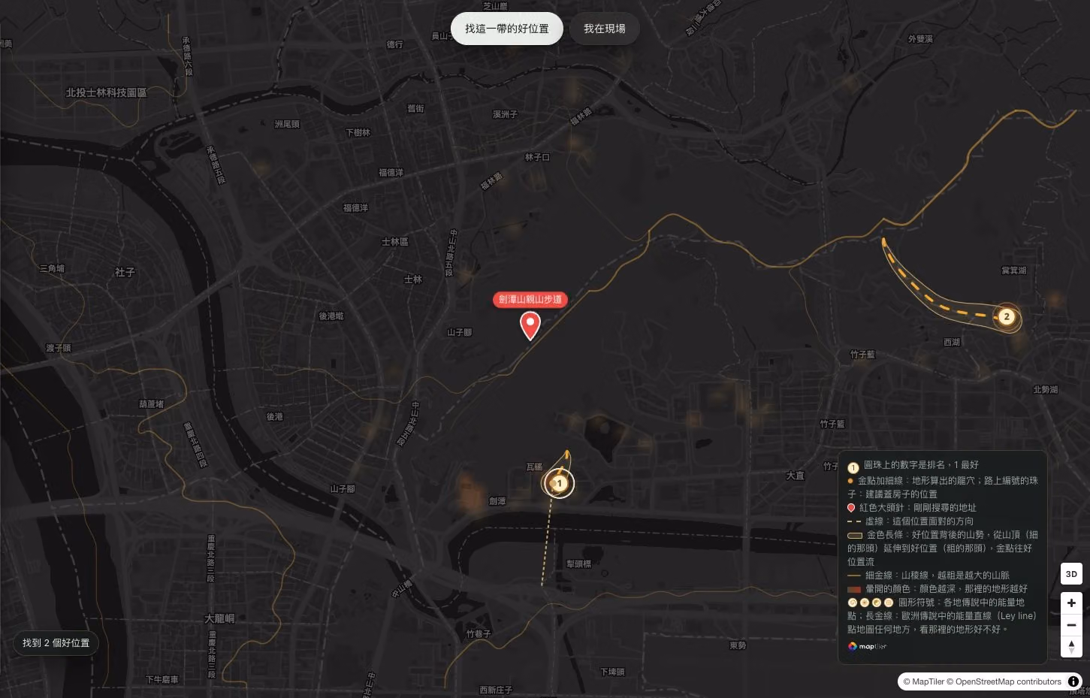
Task: Click the legend's red-brown gradient swatch
Action: [854, 589]
